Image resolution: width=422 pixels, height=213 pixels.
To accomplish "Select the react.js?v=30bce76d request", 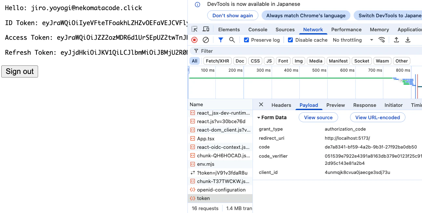I will coord(220,121).
